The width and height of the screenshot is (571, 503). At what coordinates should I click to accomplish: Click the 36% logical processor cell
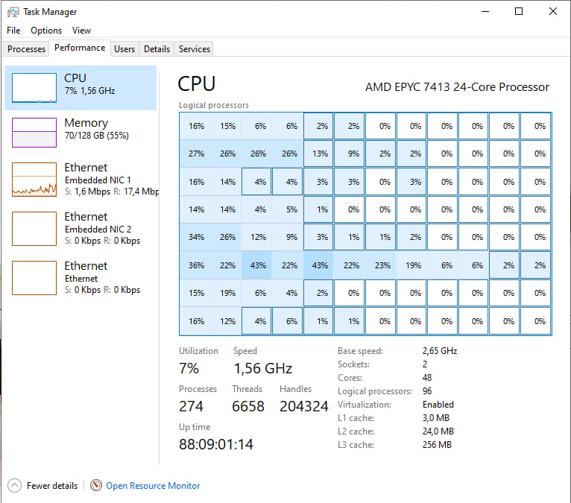click(x=196, y=265)
